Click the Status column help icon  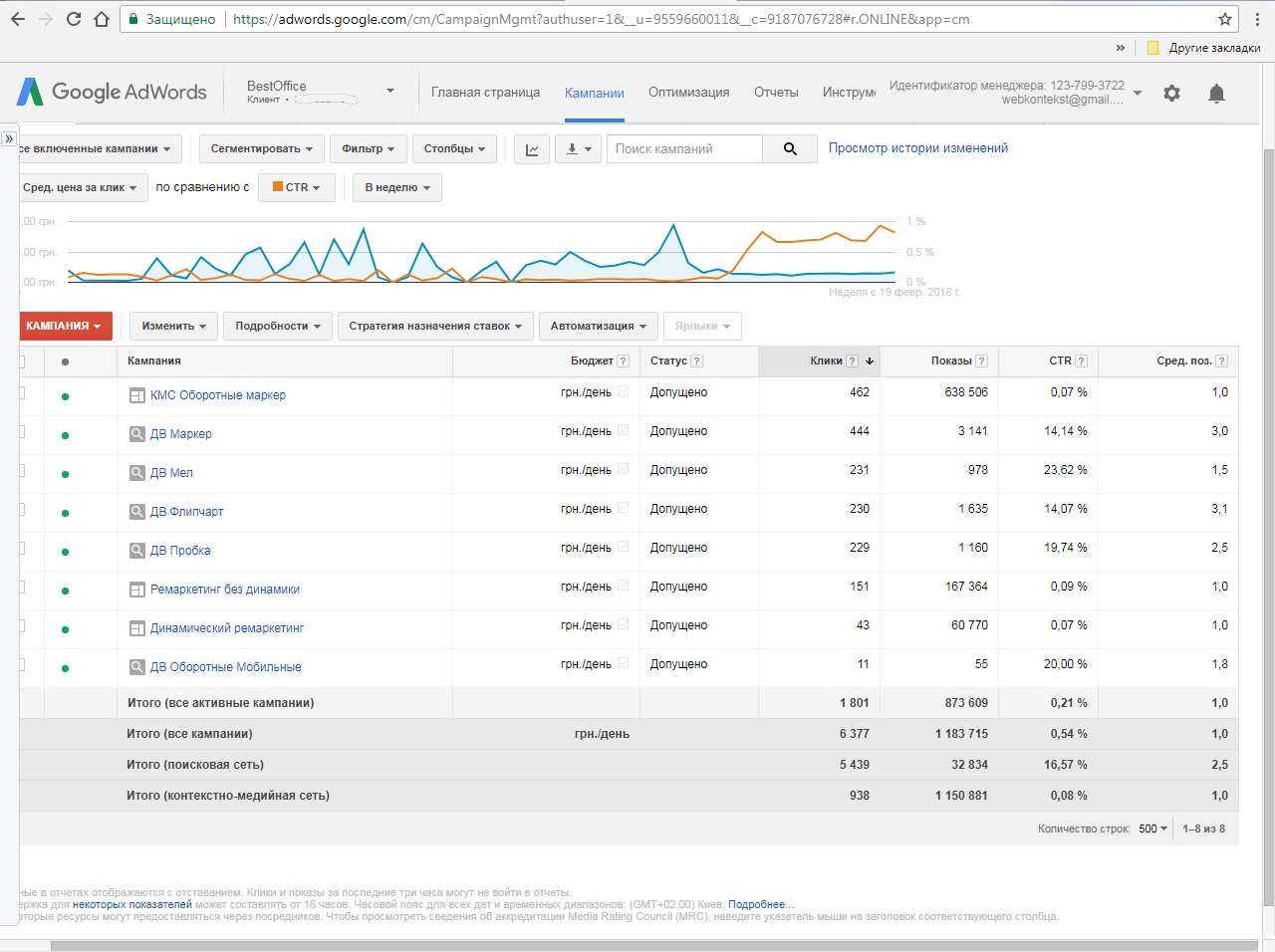[696, 361]
